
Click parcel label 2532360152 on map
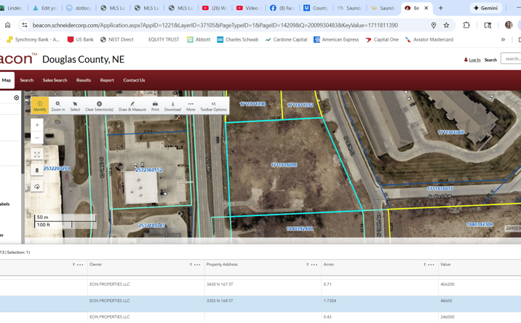(149, 170)
